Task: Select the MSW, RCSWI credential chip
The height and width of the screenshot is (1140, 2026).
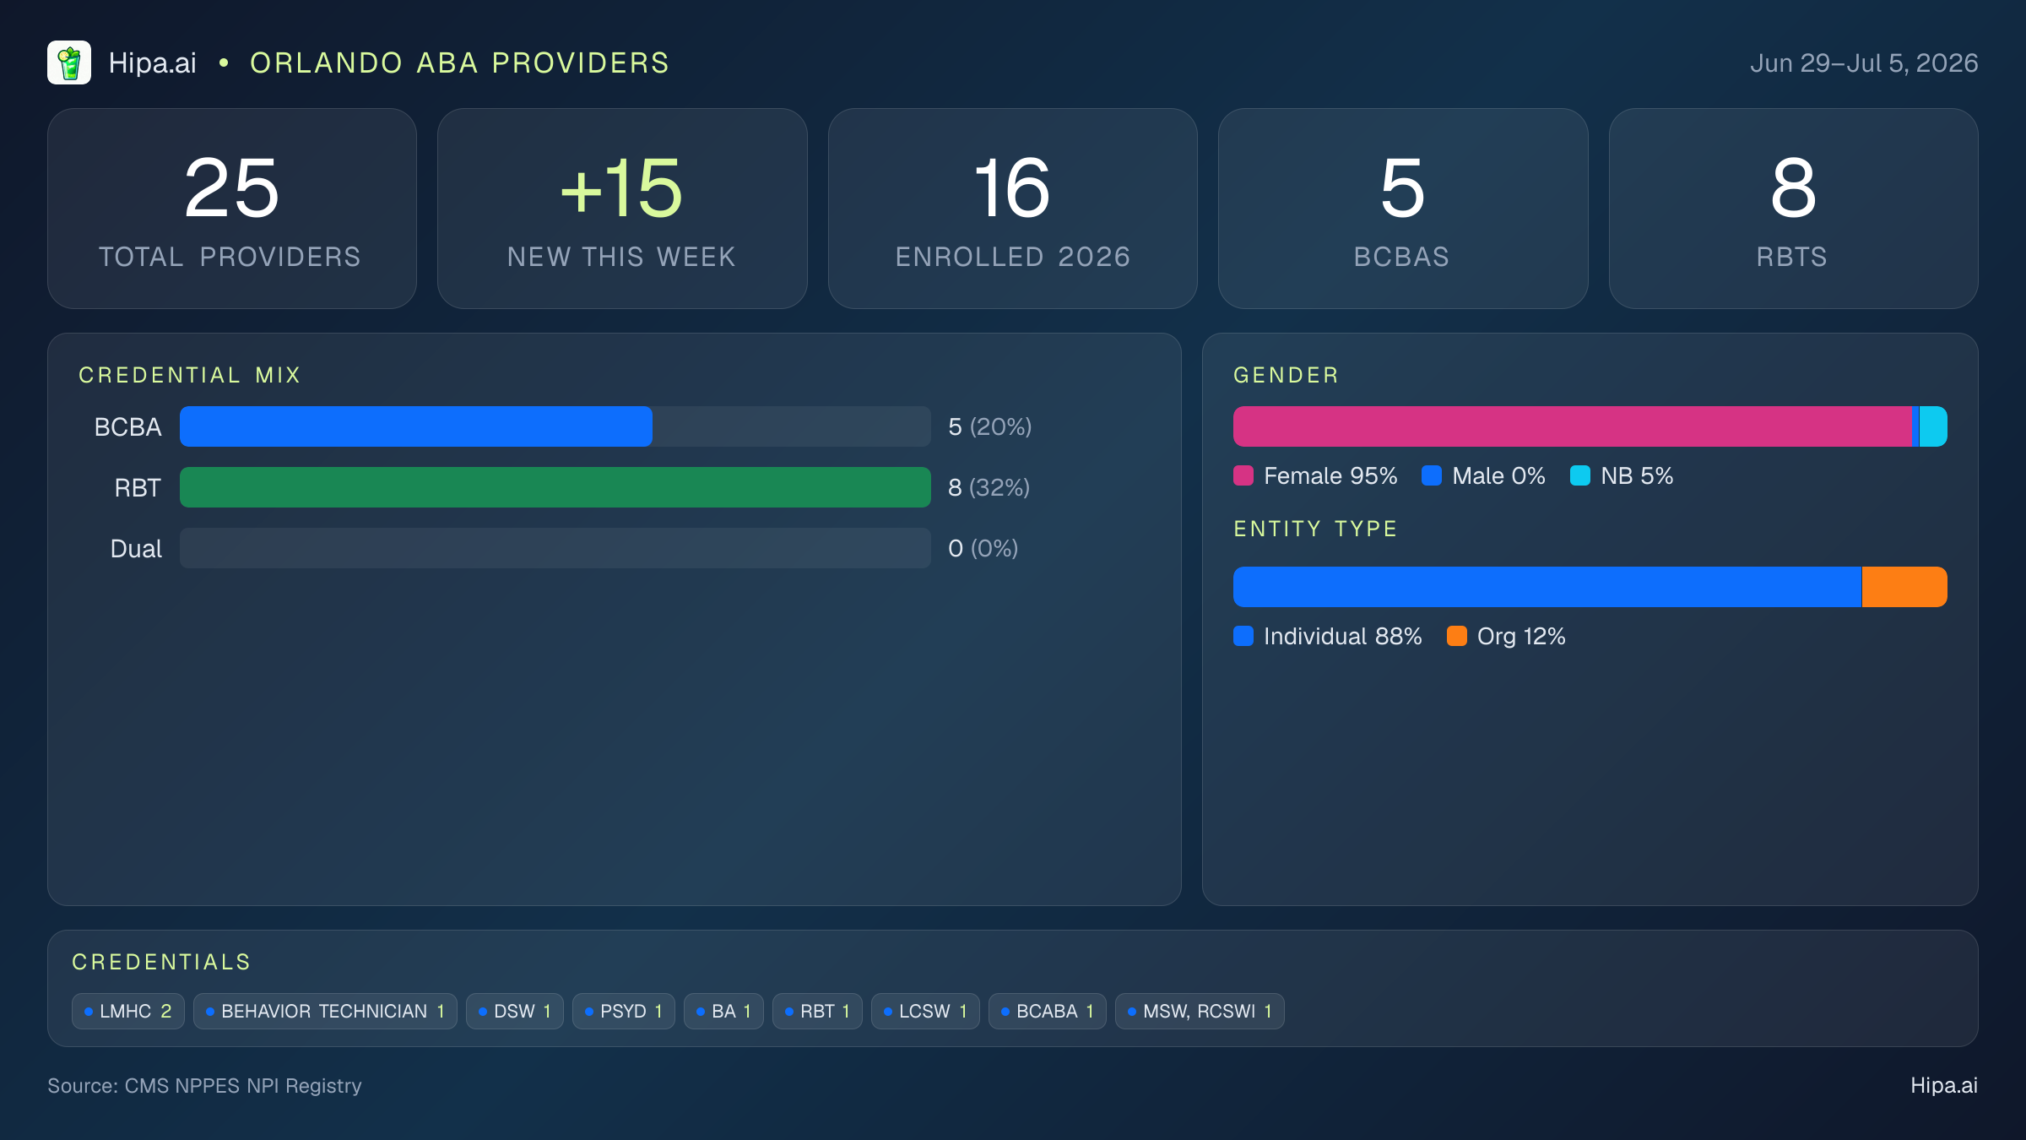Action: [1200, 1011]
